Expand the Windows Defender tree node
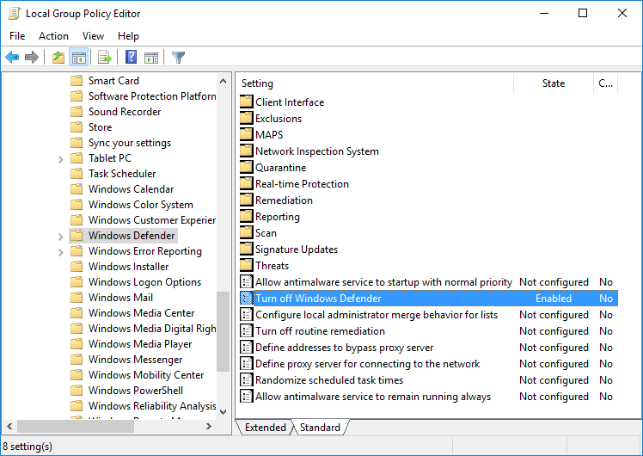 (x=61, y=237)
